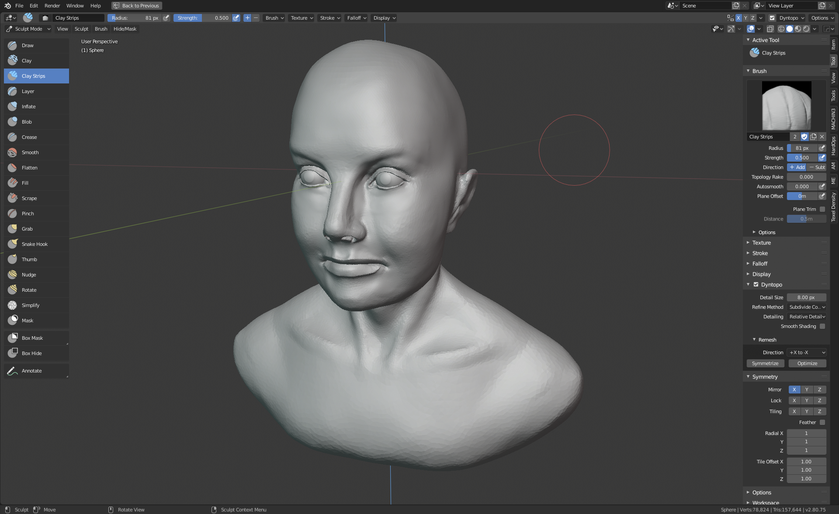Select the Box Mask tool
Image resolution: width=839 pixels, height=514 pixels.
click(32, 338)
